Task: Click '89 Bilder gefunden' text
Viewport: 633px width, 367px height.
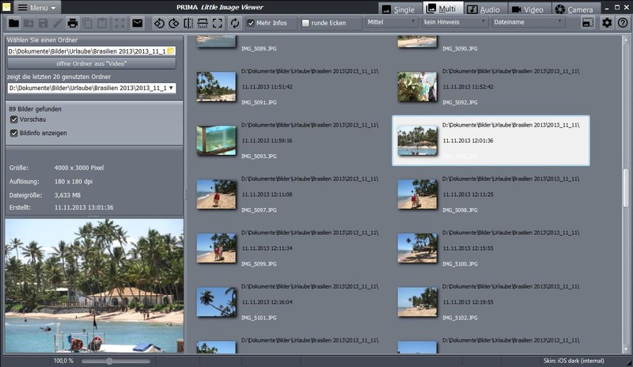Action: (35, 109)
